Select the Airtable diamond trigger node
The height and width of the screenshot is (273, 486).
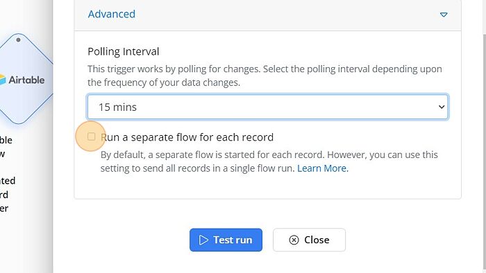coord(23,79)
